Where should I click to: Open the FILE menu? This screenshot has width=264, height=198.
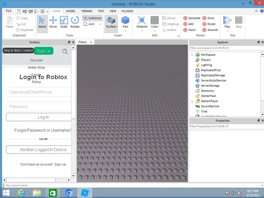[9, 11]
